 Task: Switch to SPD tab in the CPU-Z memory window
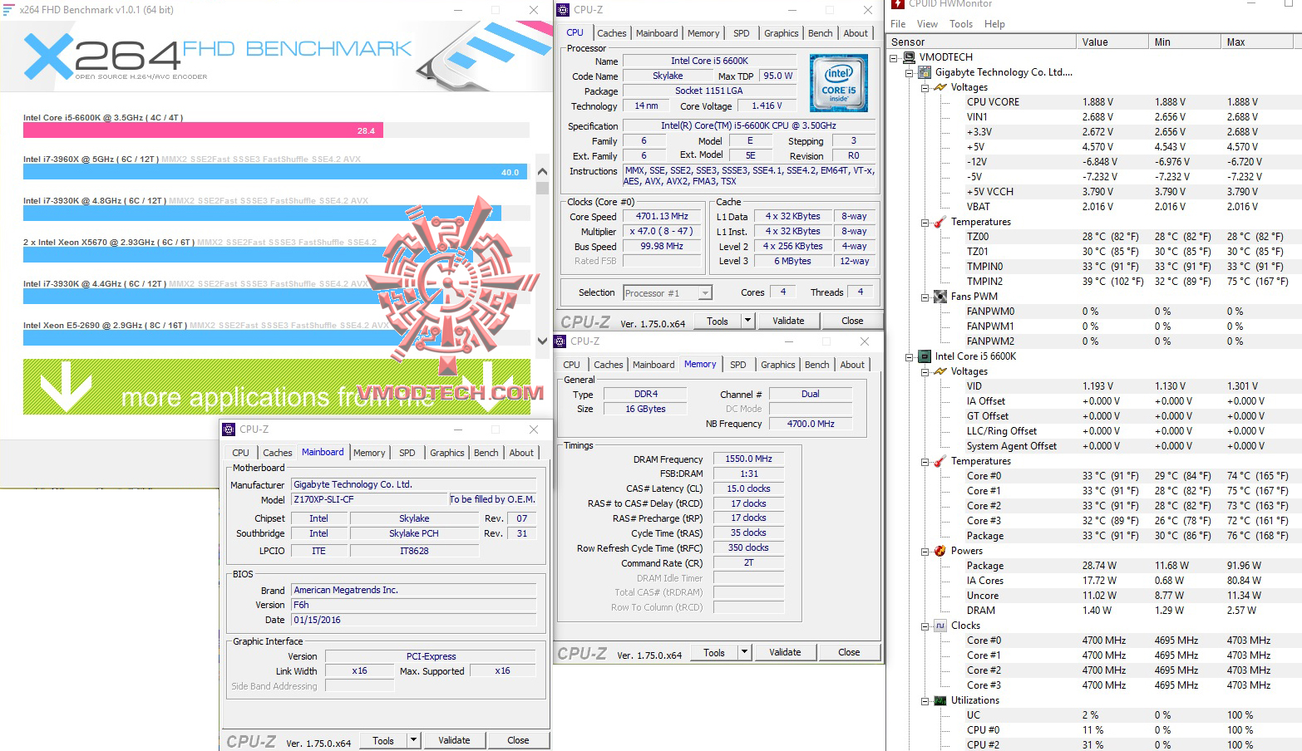(x=737, y=365)
